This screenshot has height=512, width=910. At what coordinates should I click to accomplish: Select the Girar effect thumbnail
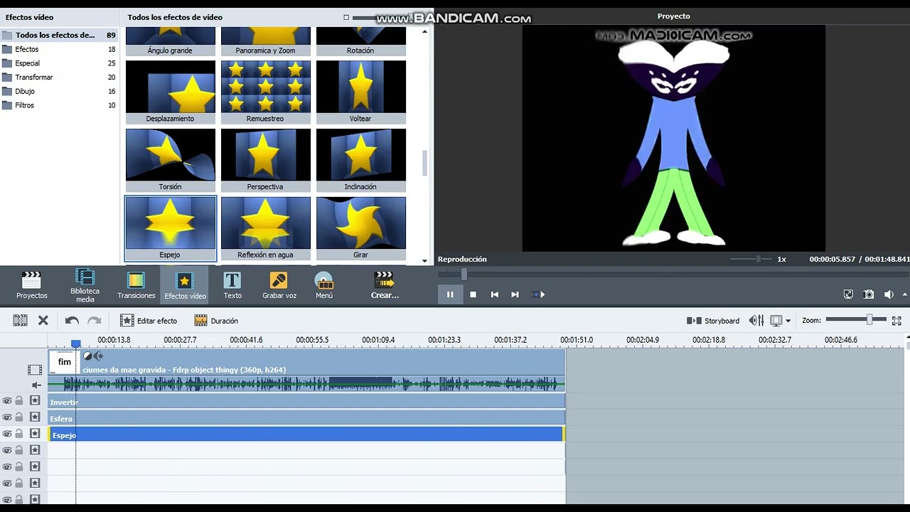(361, 228)
